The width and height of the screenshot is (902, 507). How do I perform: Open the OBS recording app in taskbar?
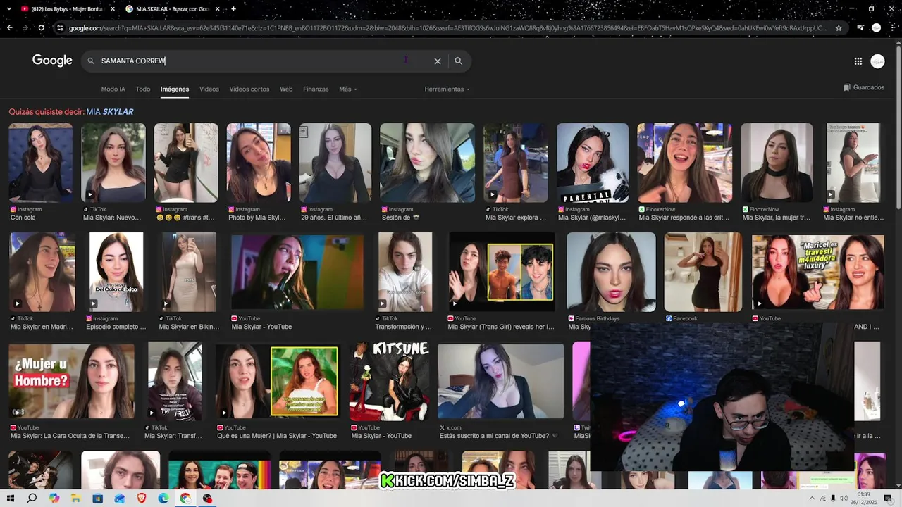click(x=207, y=499)
